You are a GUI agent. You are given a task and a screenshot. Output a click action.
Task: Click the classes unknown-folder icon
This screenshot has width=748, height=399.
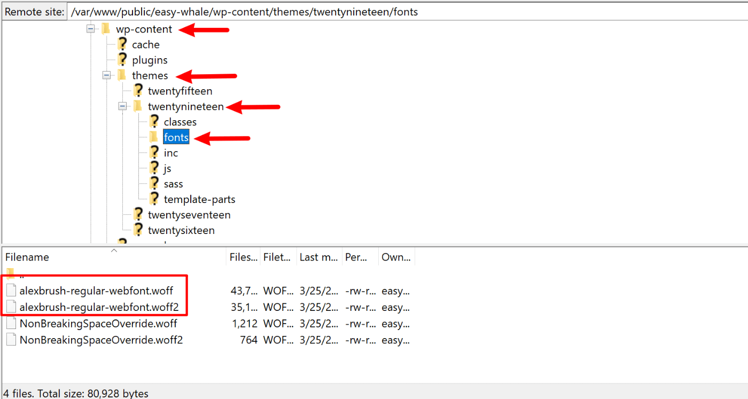(154, 122)
